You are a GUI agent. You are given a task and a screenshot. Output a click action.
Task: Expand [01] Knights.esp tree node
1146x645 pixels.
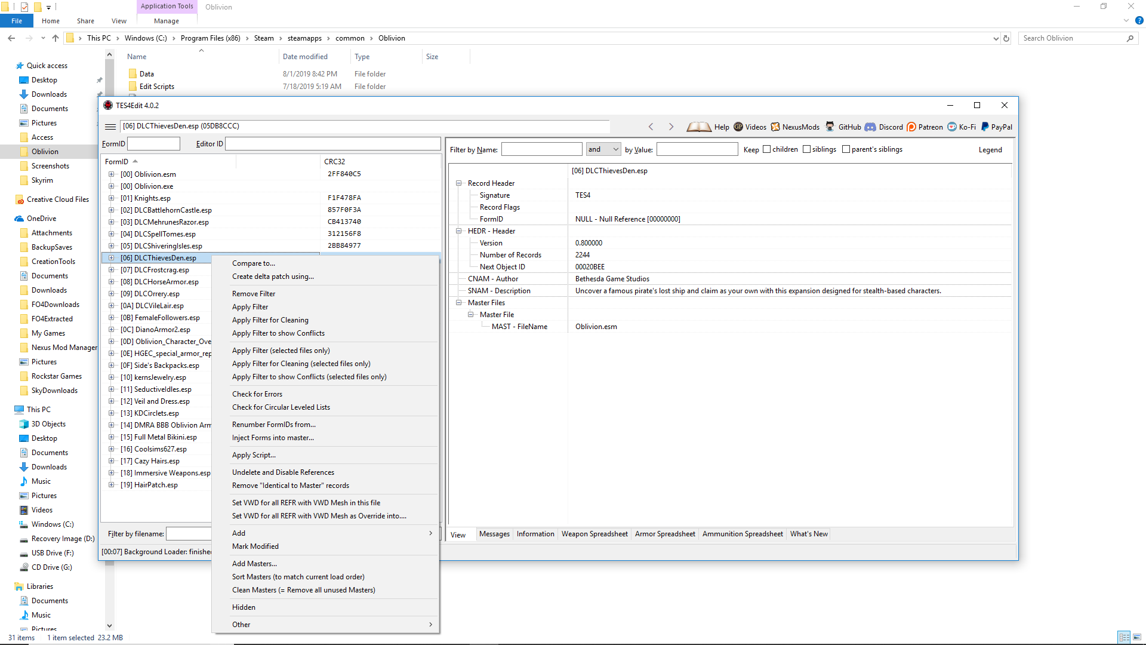[111, 198]
